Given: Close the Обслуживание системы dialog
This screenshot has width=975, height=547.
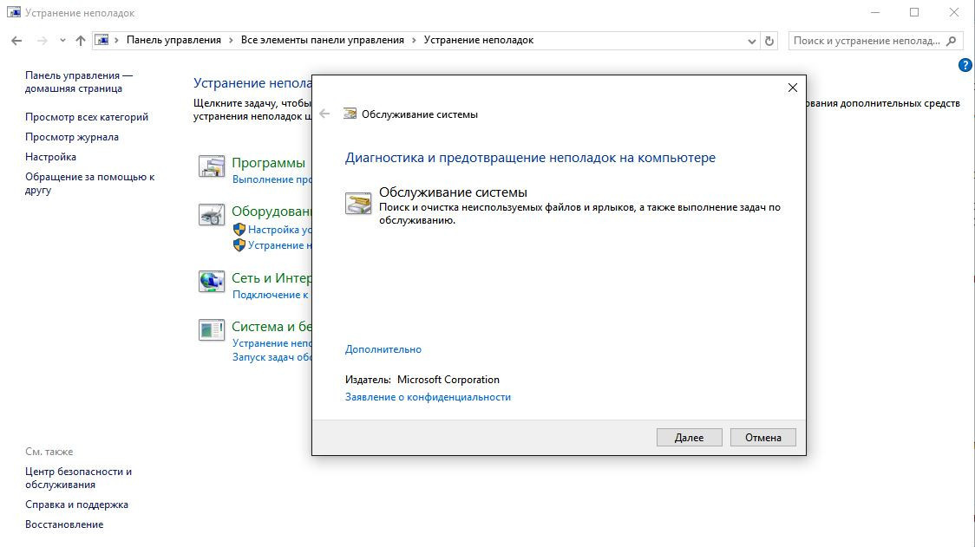Looking at the screenshot, I should pyautogui.click(x=791, y=88).
